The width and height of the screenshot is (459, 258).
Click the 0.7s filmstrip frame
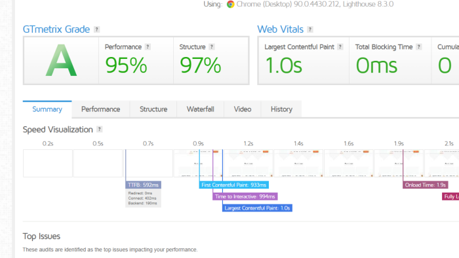pyautogui.click(x=148, y=163)
